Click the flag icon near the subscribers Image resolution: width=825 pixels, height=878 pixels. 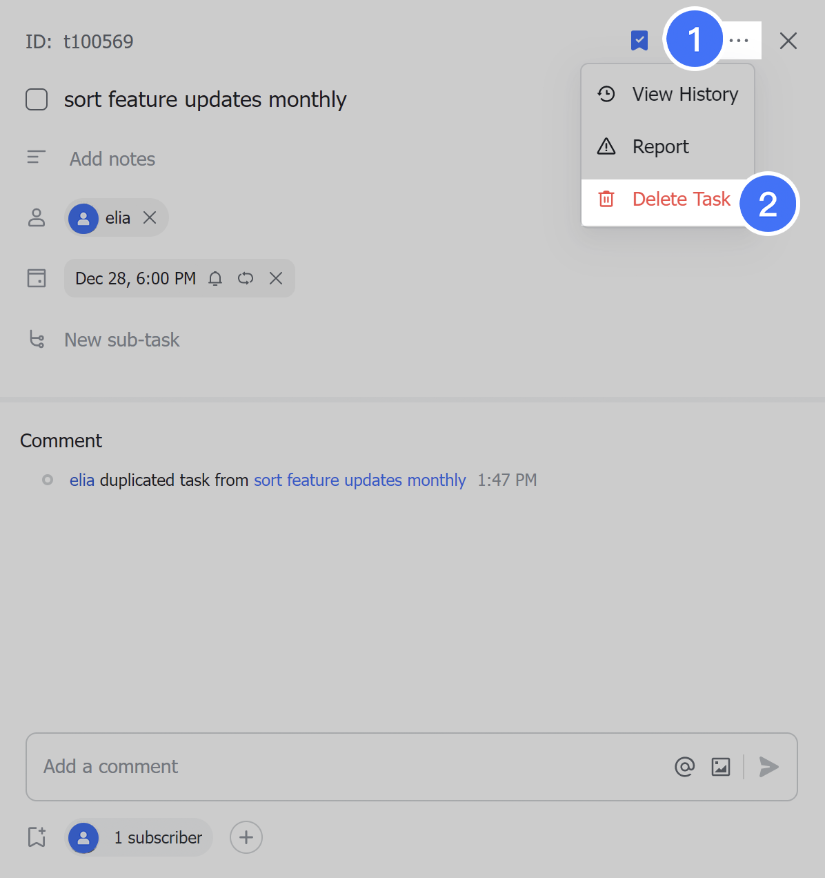(36, 837)
